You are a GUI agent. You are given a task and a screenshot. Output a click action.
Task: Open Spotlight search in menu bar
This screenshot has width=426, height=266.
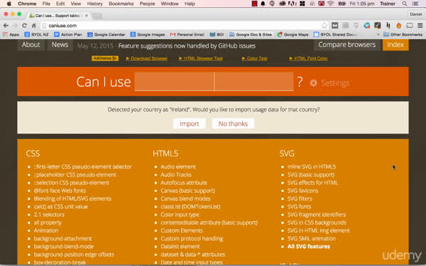click(405, 4)
